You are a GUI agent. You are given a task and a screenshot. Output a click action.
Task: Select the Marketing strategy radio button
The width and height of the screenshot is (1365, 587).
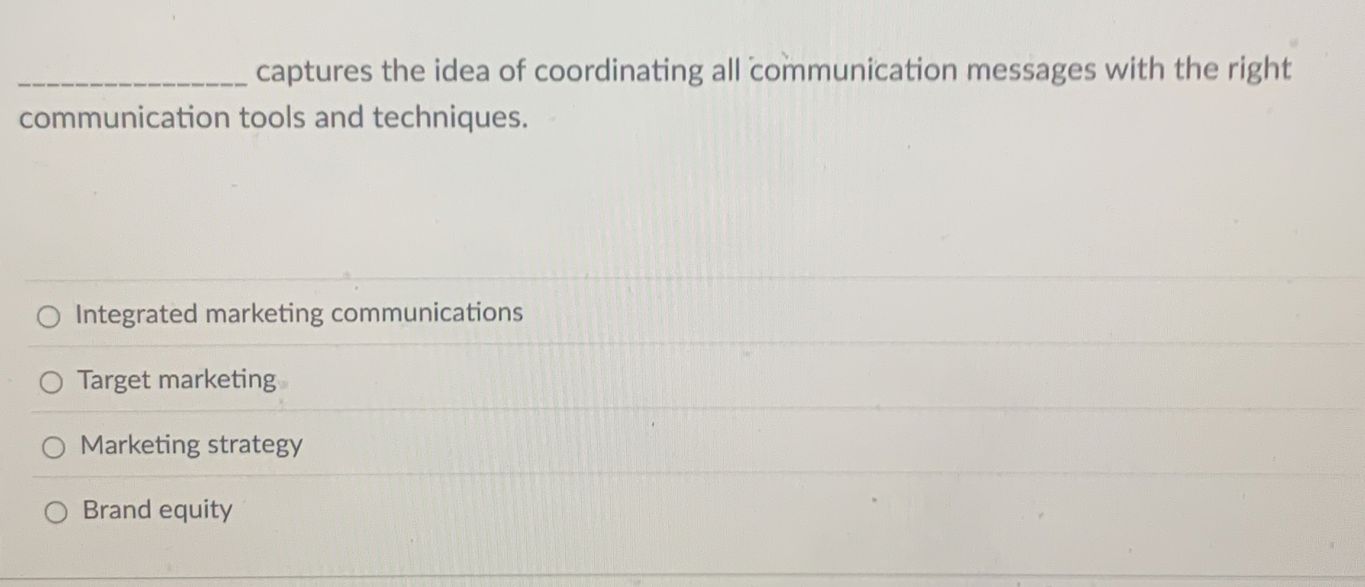pos(49,445)
